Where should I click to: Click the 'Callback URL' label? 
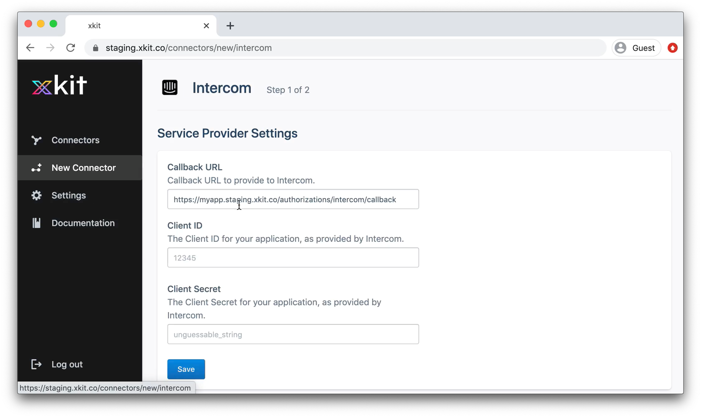coord(195,167)
